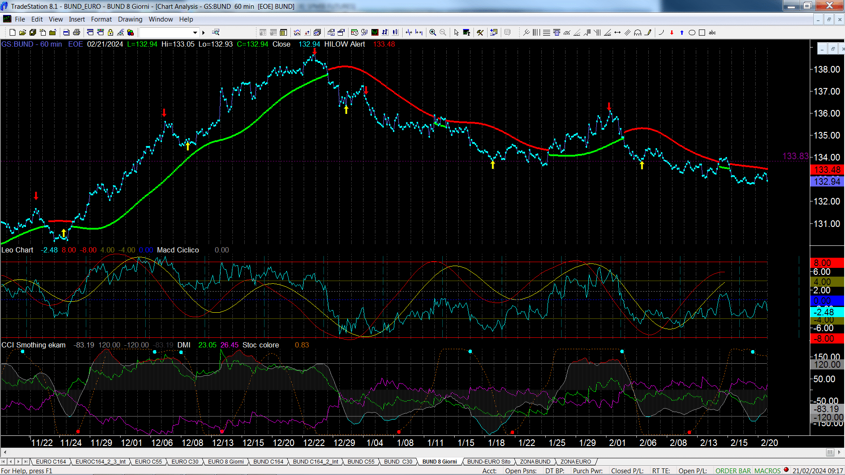Click the Open folder icon in toolbar
Viewport: 845px width, 475px height.
22,33
